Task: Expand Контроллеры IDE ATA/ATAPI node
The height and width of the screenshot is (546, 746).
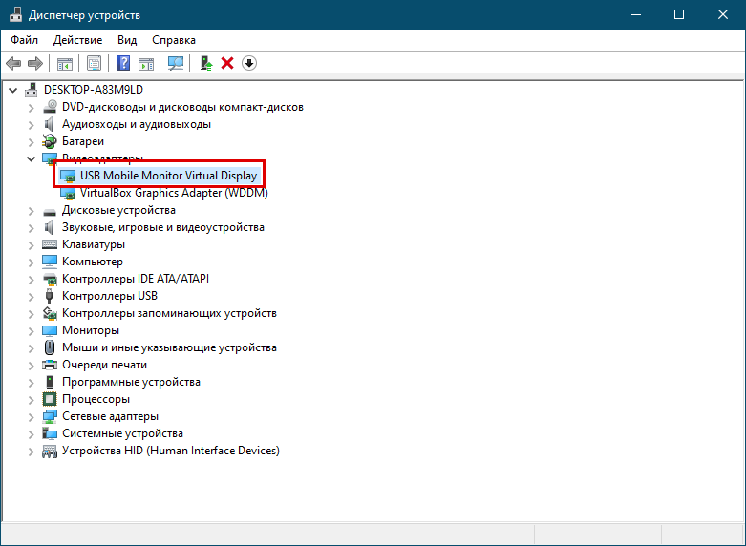Action: pyautogui.click(x=31, y=279)
